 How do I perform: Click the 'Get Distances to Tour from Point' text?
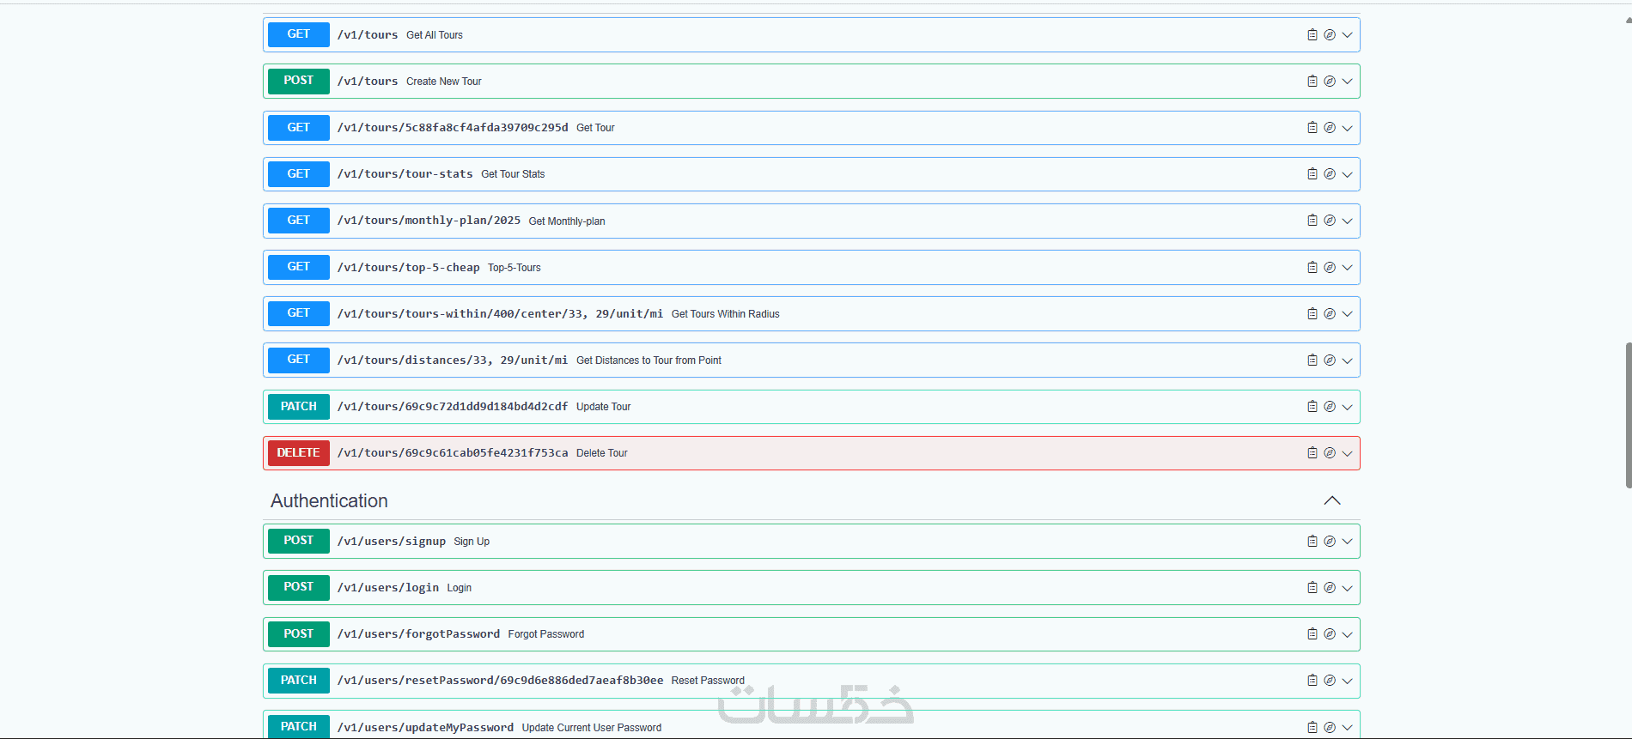click(649, 360)
